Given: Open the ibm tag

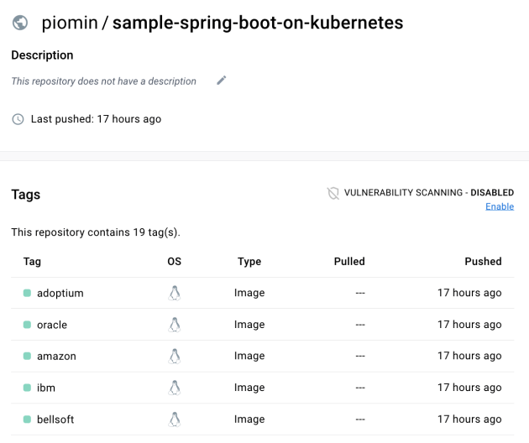Looking at the screenshot, I should tap(46, 388).
